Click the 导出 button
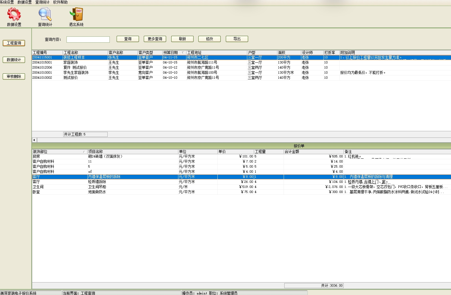The height and width of the screenshot is (295, 451). [x=237, y=39]
